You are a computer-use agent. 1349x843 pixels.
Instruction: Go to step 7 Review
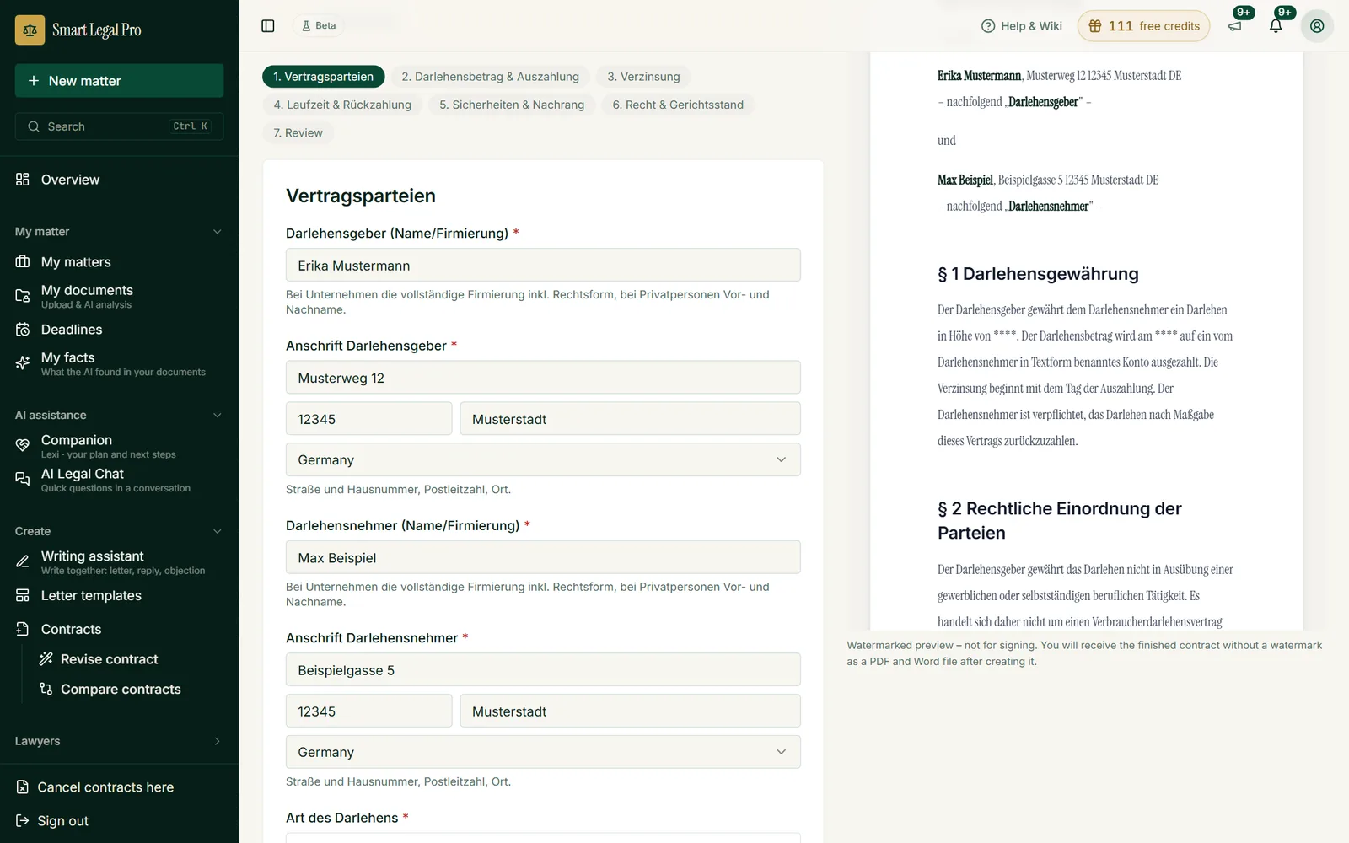298,133
